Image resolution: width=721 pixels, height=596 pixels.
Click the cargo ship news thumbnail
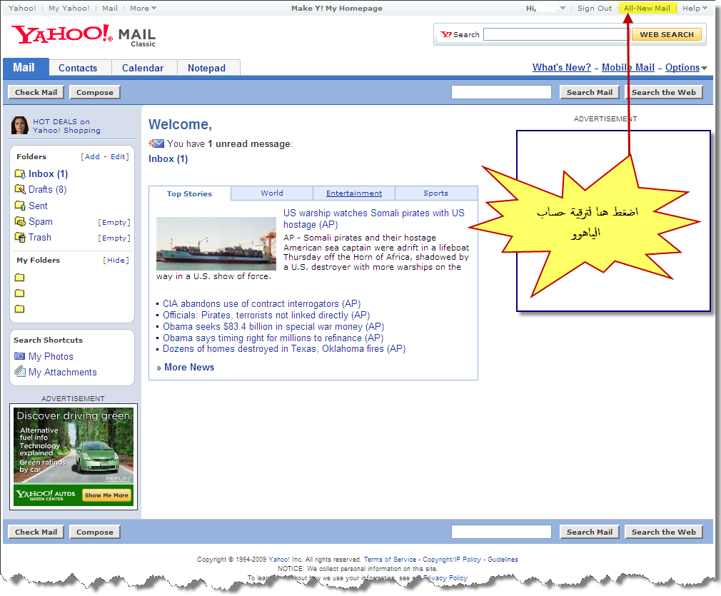(216, 243)
